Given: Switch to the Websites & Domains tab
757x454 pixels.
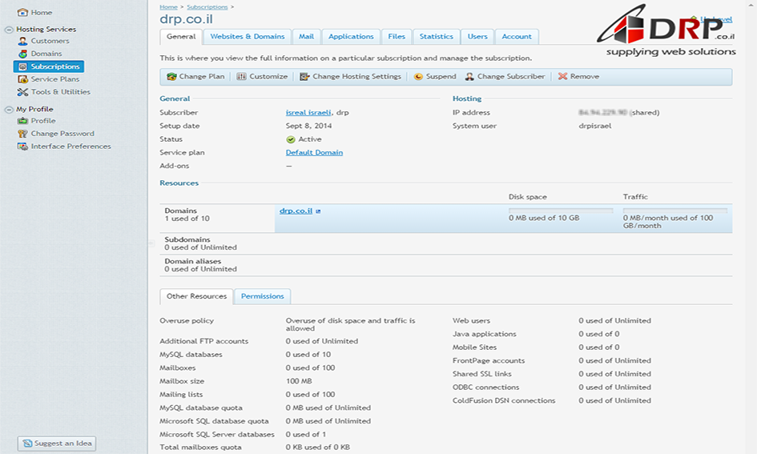Looking at the screenshot, I should (x=248, y=37).
